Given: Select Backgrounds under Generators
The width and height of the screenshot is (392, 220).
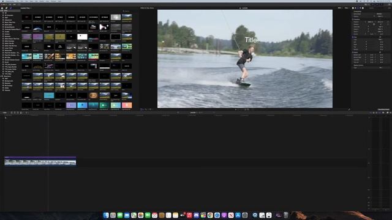Looking at the screenshot, I should coord(9,81).
